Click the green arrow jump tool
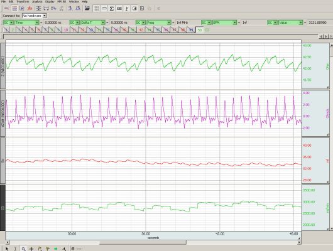 click(56, 248)
